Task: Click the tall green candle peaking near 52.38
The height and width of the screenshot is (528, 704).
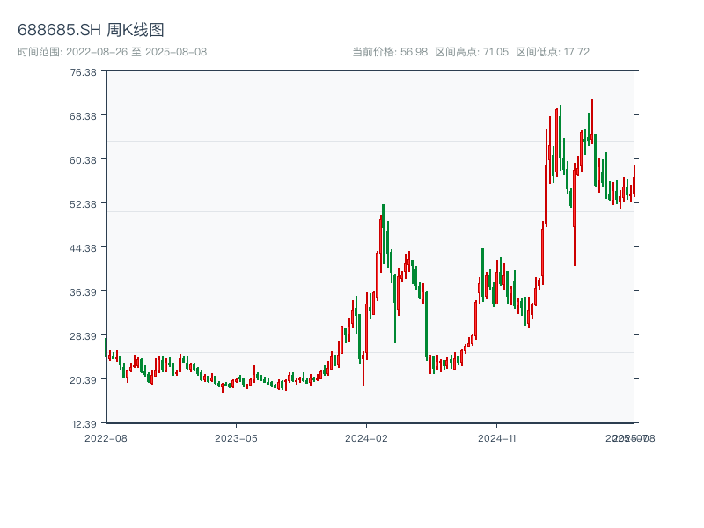Action: tap(384, 233)
